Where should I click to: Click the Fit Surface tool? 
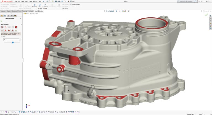[40, 6]
